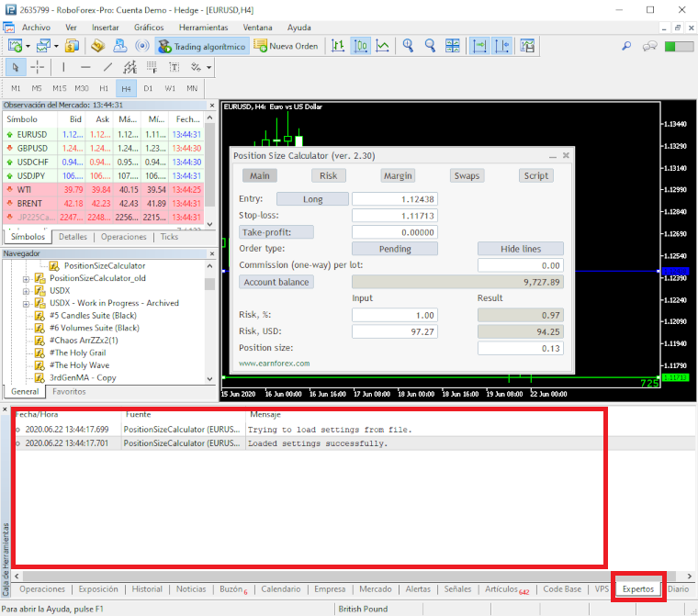Screen dimensions: 698x616
Task: Select the trendline tool
Action: pos(107,67)
